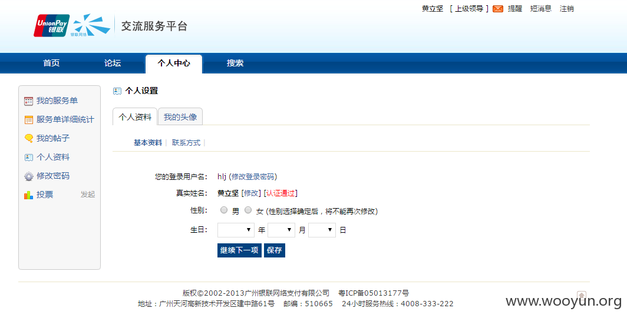
Task: Open the 提醒 link in header
Action: (x=515, y=9)
